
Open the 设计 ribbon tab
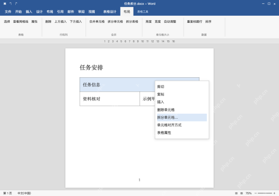point(39,11)
